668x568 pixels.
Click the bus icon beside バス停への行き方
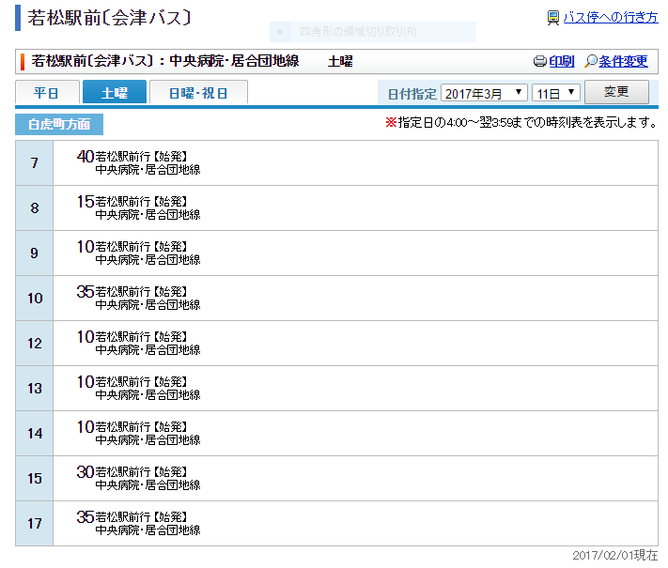click(x=553, y=18)
